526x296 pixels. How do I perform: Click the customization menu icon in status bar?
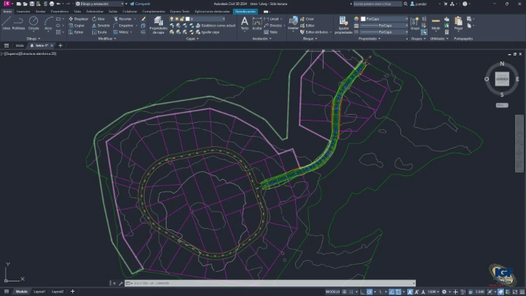522,292
